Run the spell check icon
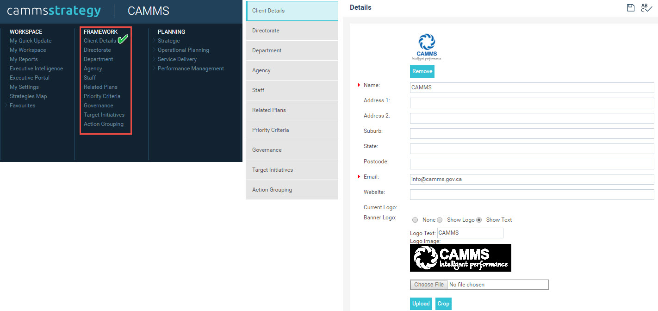 tap(646, 7)
